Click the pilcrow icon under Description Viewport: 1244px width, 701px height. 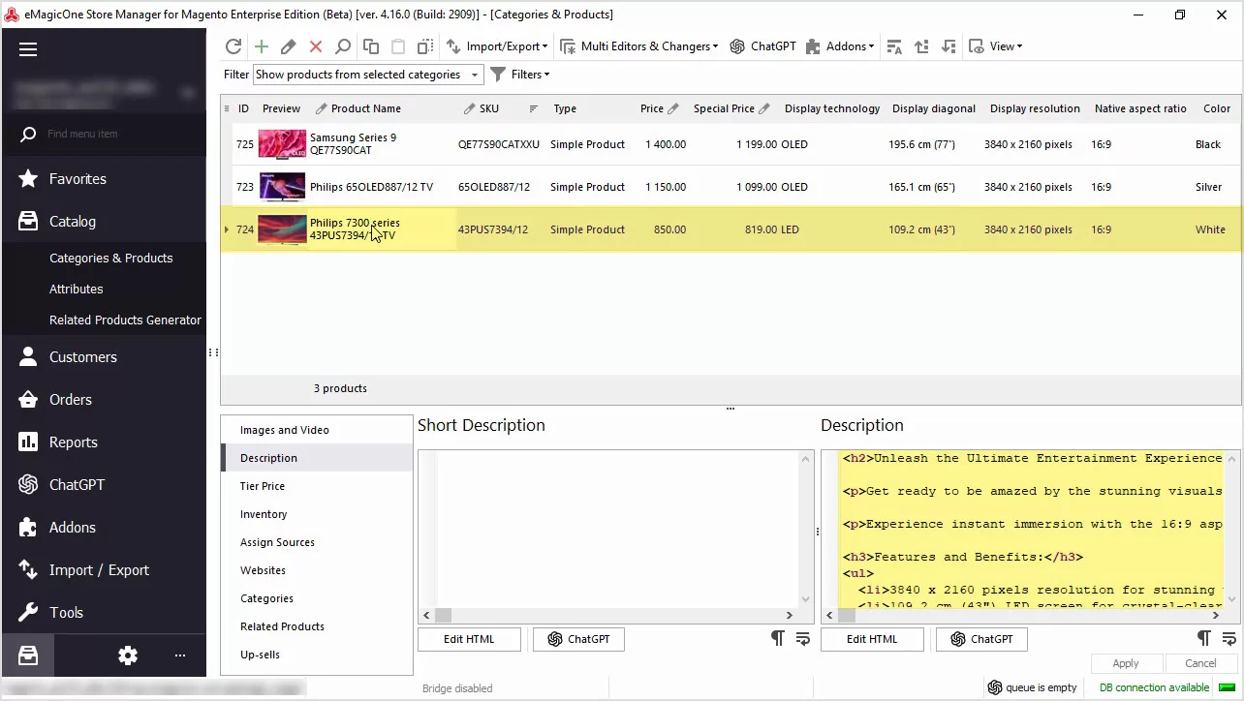pos(1203,638)
